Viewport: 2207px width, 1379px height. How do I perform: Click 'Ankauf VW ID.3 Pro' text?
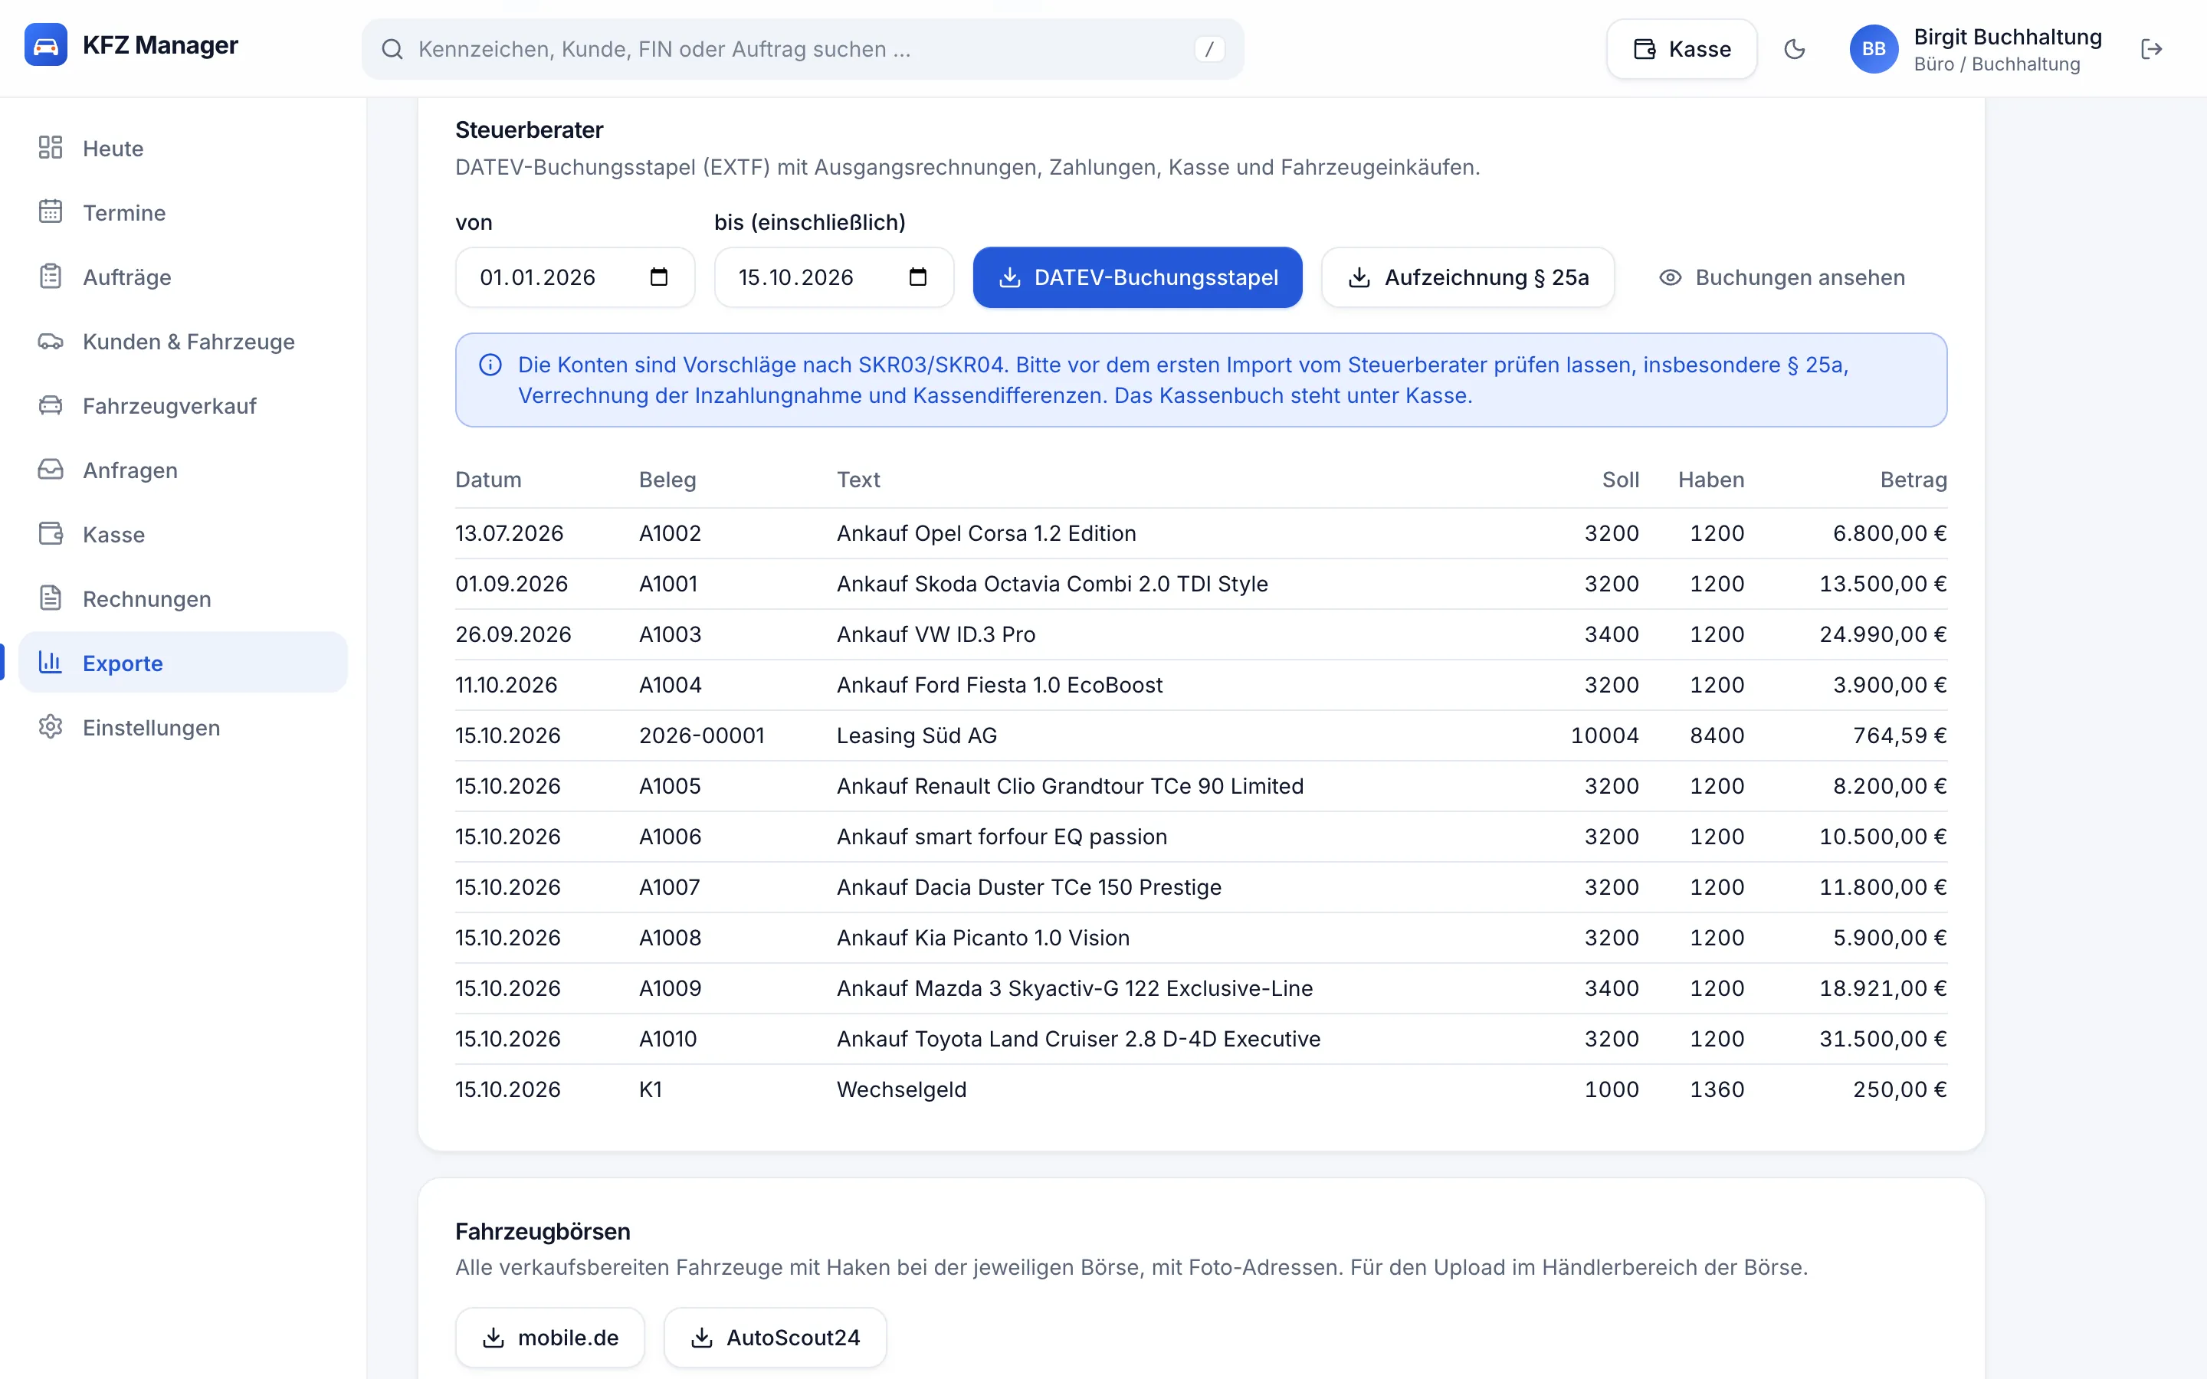pos(936,635)
